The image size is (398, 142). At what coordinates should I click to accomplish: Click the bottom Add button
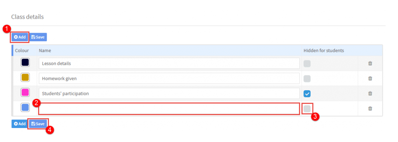[x=20, y=124]
